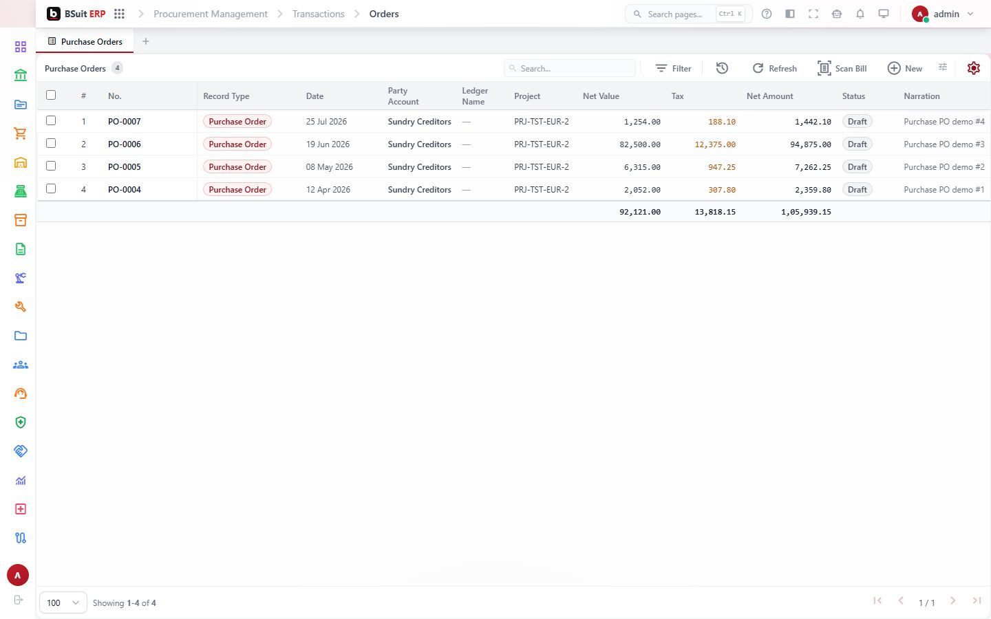Image resolution: width=991 pixels, height=619 pixels.
Task: Switch to the Purchase Orders tab
Action: (85, 41)
